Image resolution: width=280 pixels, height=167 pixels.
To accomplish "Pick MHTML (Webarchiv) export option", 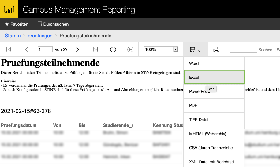I will click(207, 134).
